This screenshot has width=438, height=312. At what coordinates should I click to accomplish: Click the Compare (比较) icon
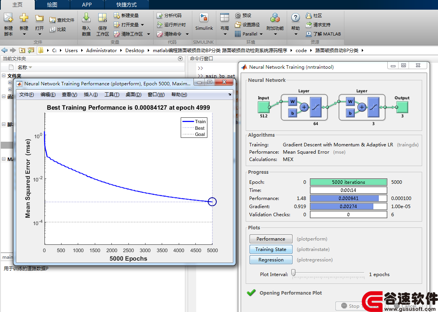(53, 29)
